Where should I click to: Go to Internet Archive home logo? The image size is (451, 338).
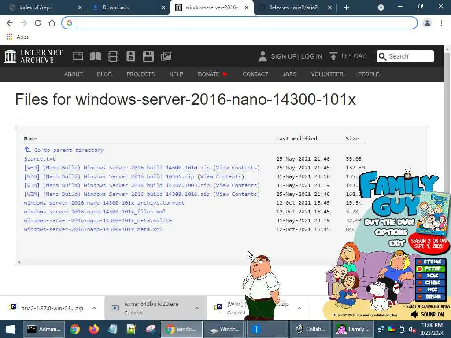tap(33, 56)
